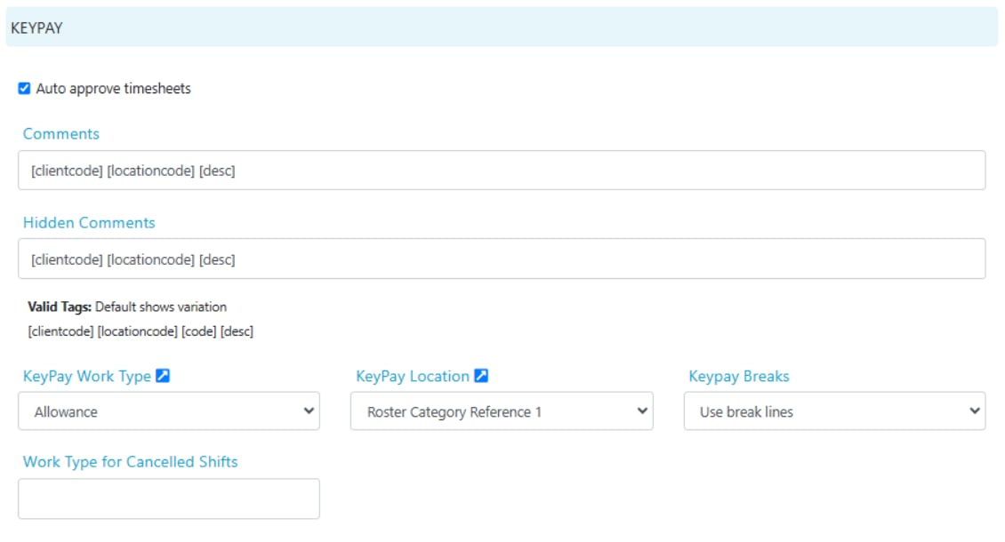
Task: Click the KeyPay Work Type label text
Action: tap(87, 376)
